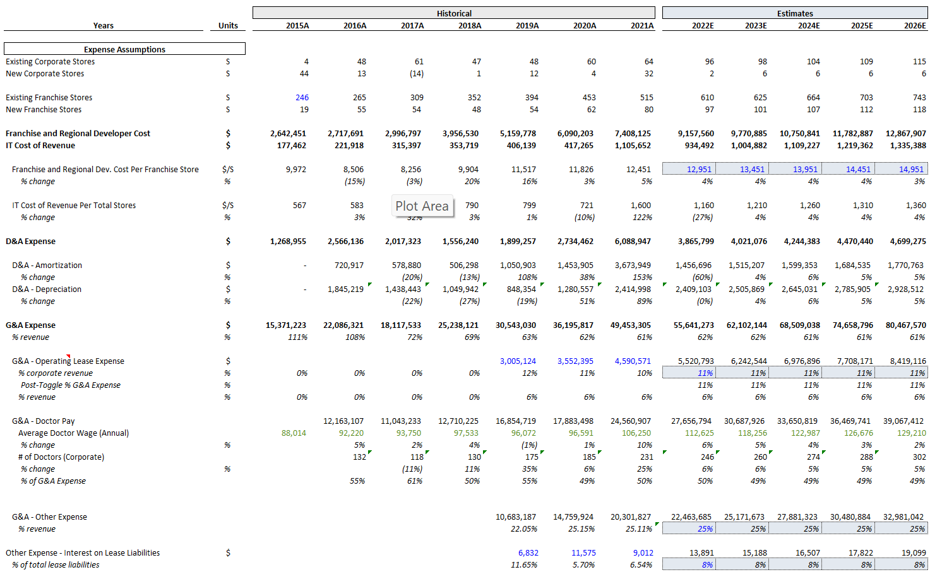Click the New Corporate Stores row label
Screen dimensions: 930x572
(x=45, y=73)
